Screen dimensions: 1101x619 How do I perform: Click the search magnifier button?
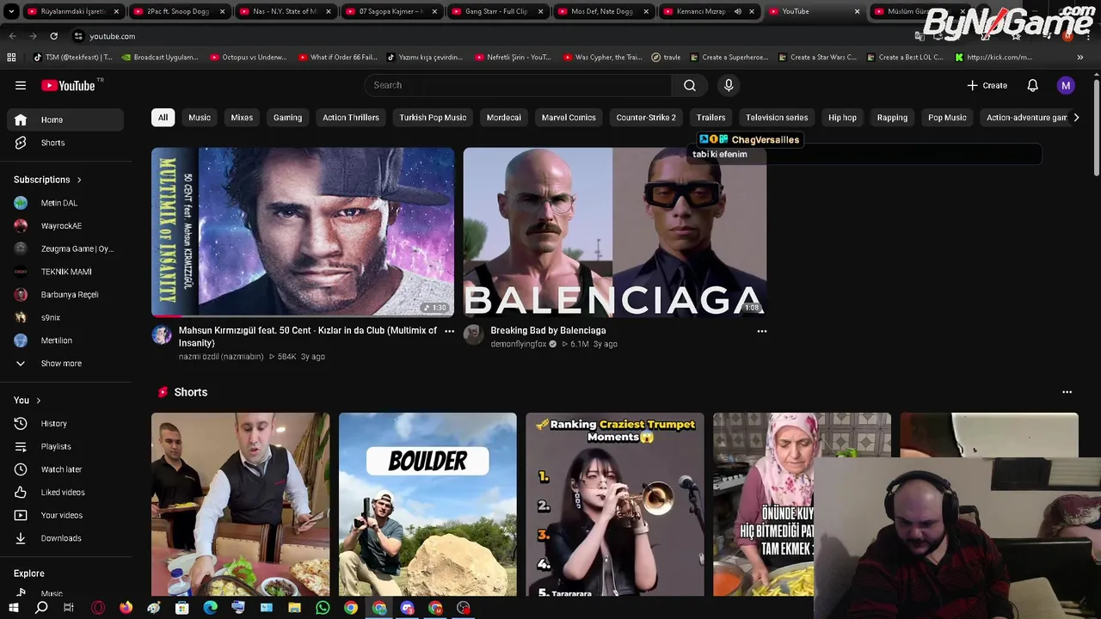(690, 85)
